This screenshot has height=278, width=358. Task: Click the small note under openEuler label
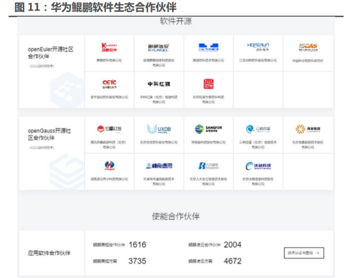42,66
